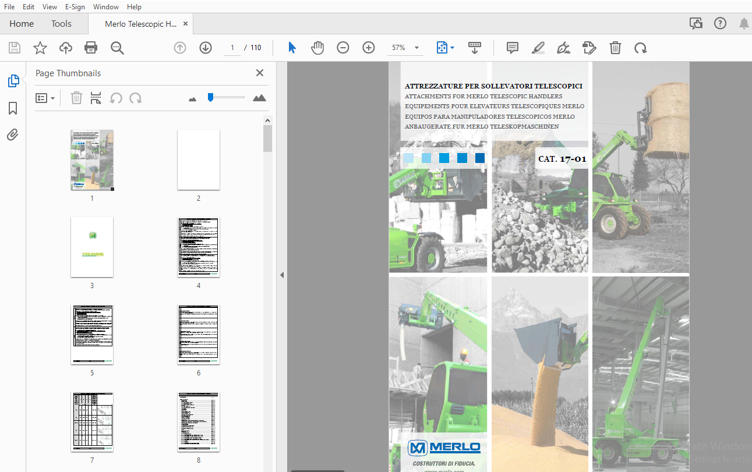
Task: Bookmark file with the star icon
Action: pos(40,48)
